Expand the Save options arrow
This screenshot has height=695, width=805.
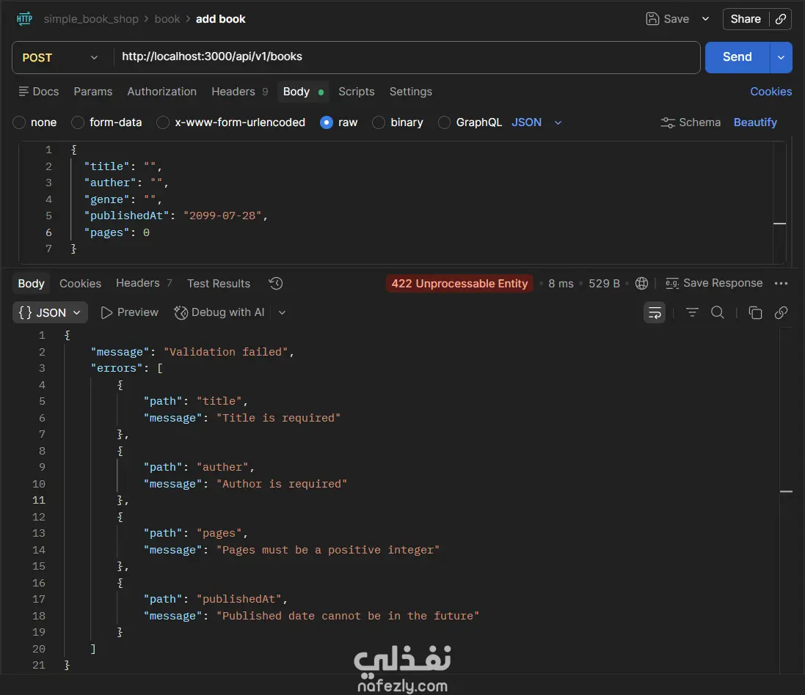pyautogui.click(x=705, y=19)
